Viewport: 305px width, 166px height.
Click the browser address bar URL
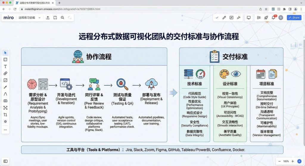(62, 9)
